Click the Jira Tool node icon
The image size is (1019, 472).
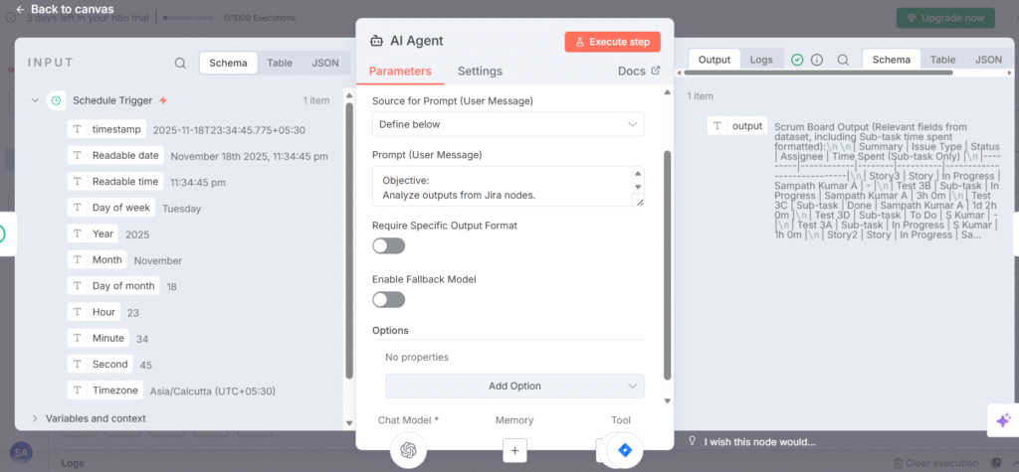click(x=624, y=450)
